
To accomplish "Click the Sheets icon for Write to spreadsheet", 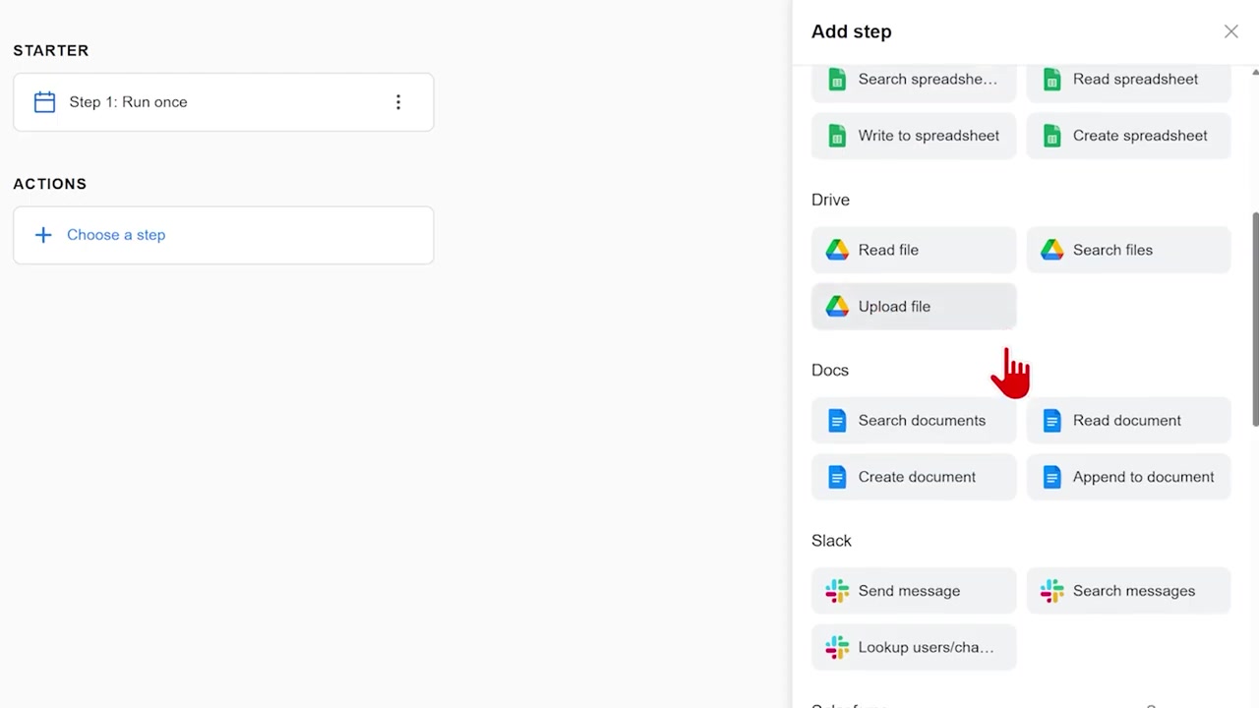I will pos(837,136).
